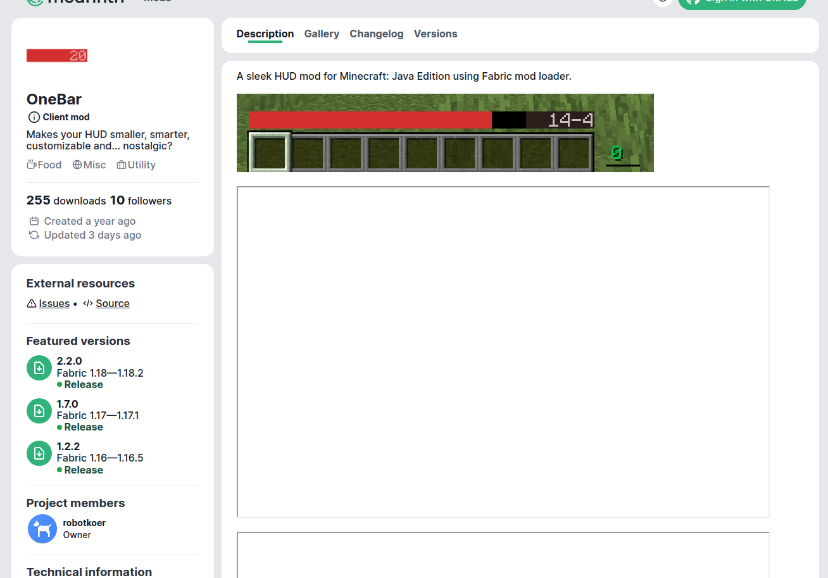Click the OneBar health bar project logo

coord(56,55)
